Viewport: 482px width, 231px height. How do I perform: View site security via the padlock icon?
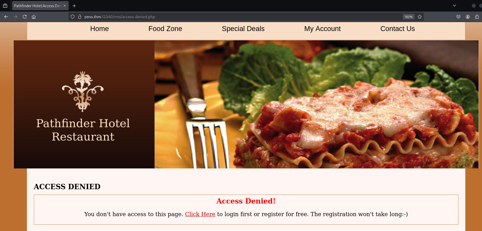coord(80,17)
